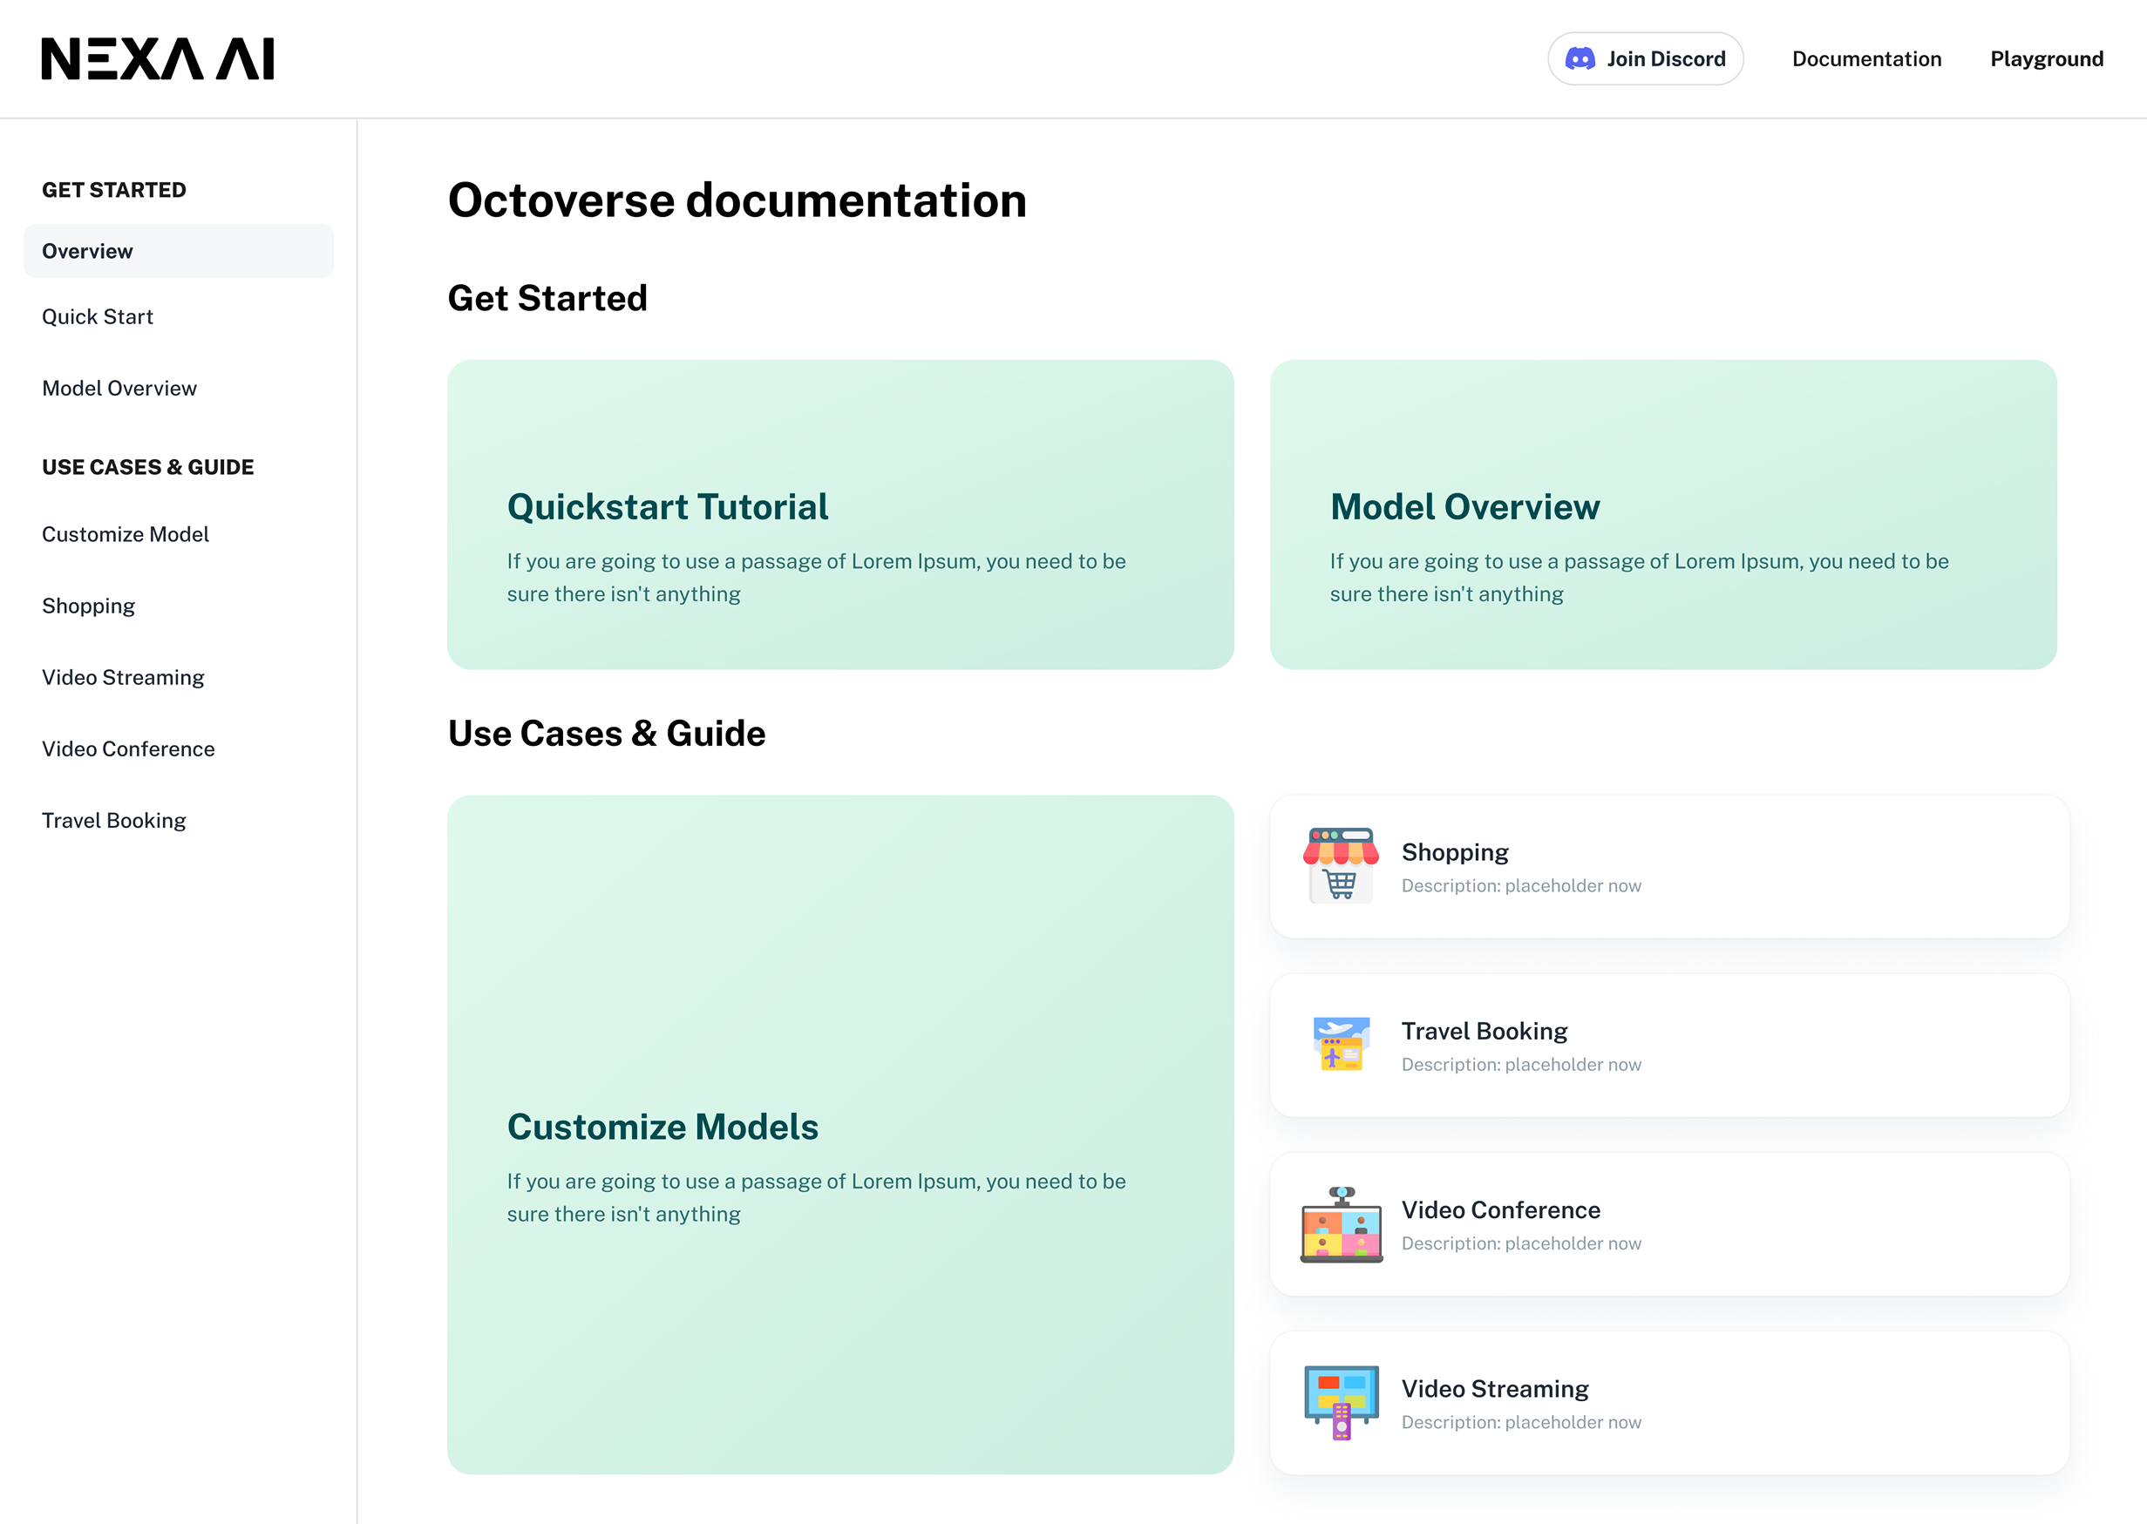Open Video Conference sidebar item
This screenshot has width=2147, height=1524.
coord(129,748)
